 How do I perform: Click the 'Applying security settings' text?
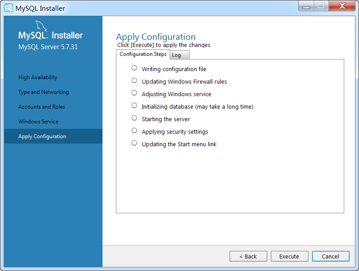coord(175,132)
